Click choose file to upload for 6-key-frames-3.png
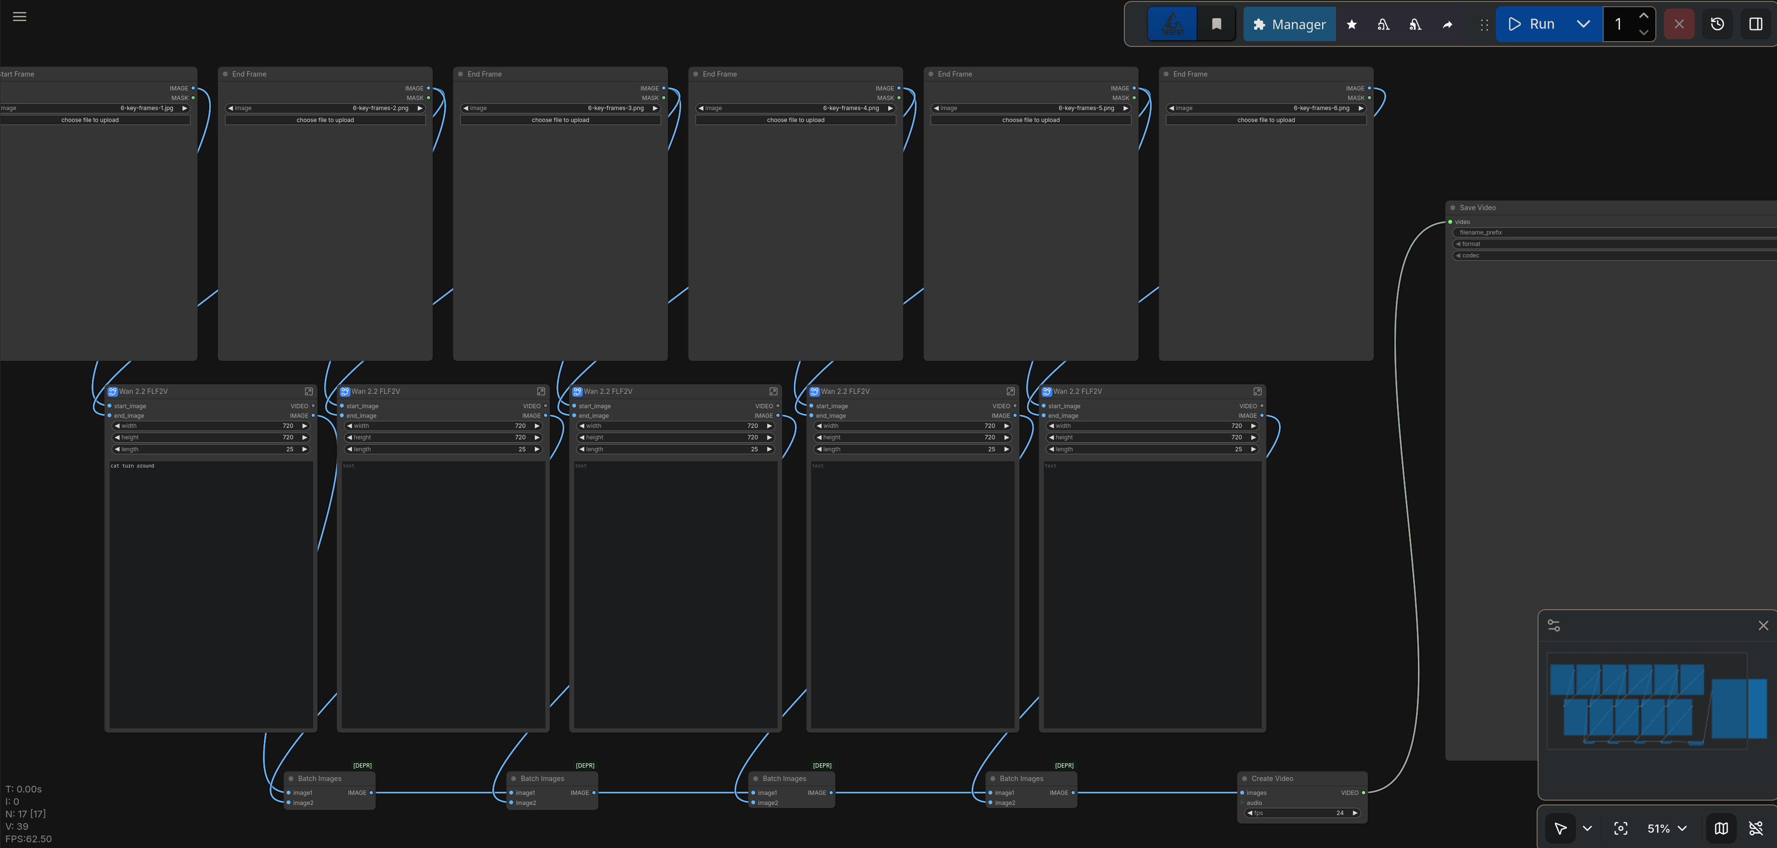Viewport: 1777px width, 848px height. 559,120
